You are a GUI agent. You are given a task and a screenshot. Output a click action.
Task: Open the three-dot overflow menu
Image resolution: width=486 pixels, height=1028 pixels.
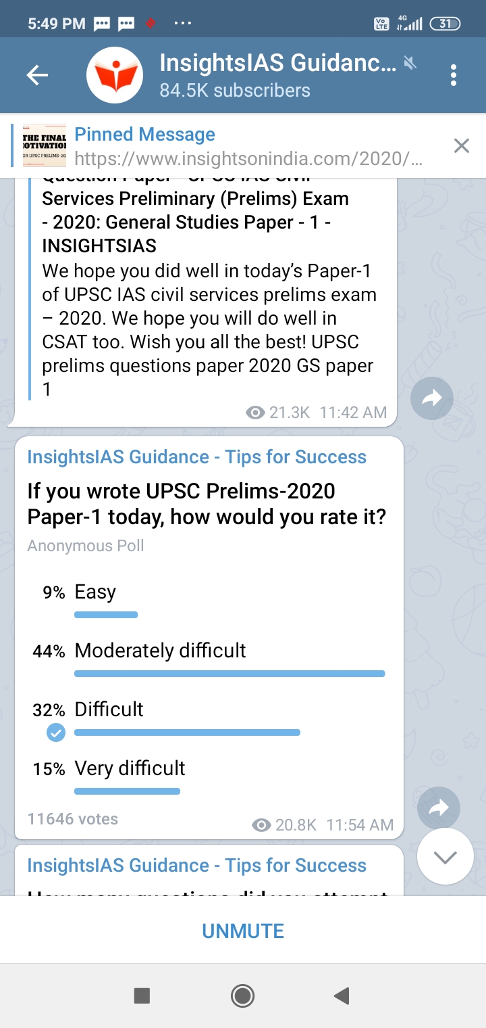[x=454, y=75]
